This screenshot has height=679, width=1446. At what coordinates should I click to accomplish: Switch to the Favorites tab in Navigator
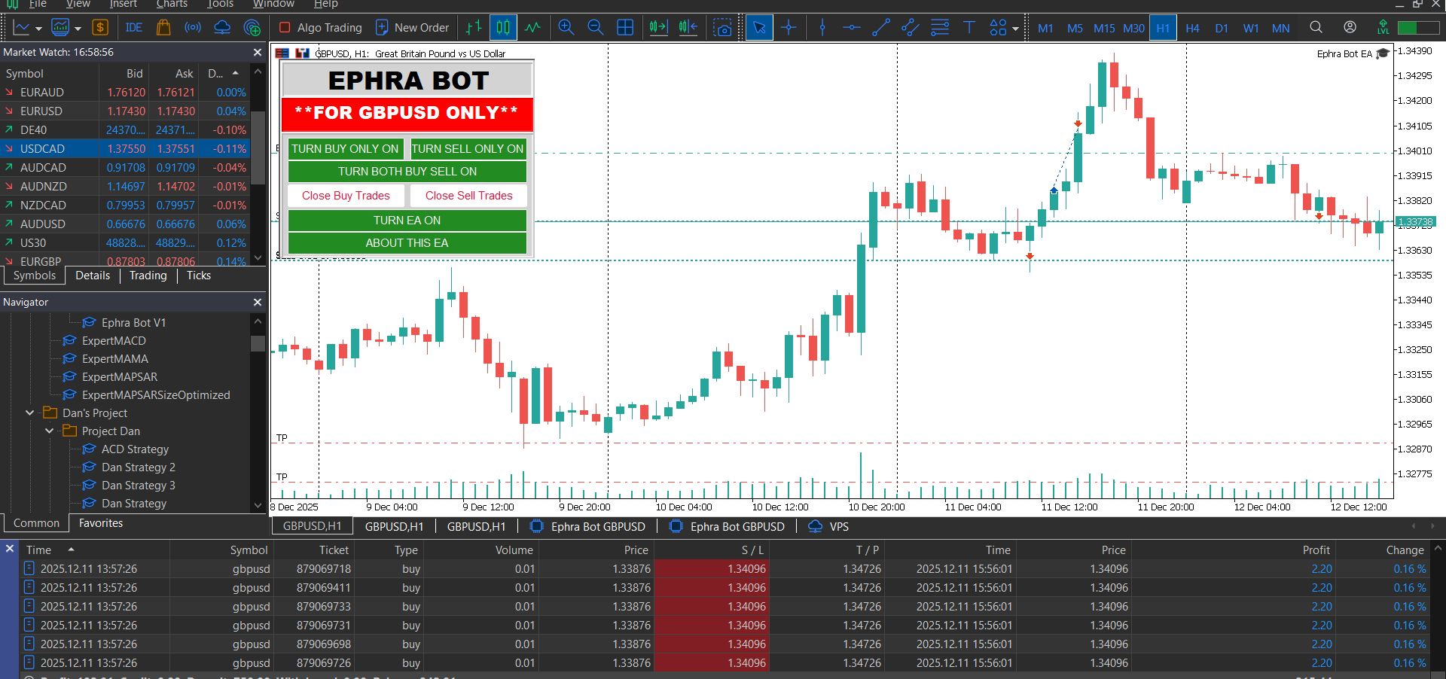(101, 523)
